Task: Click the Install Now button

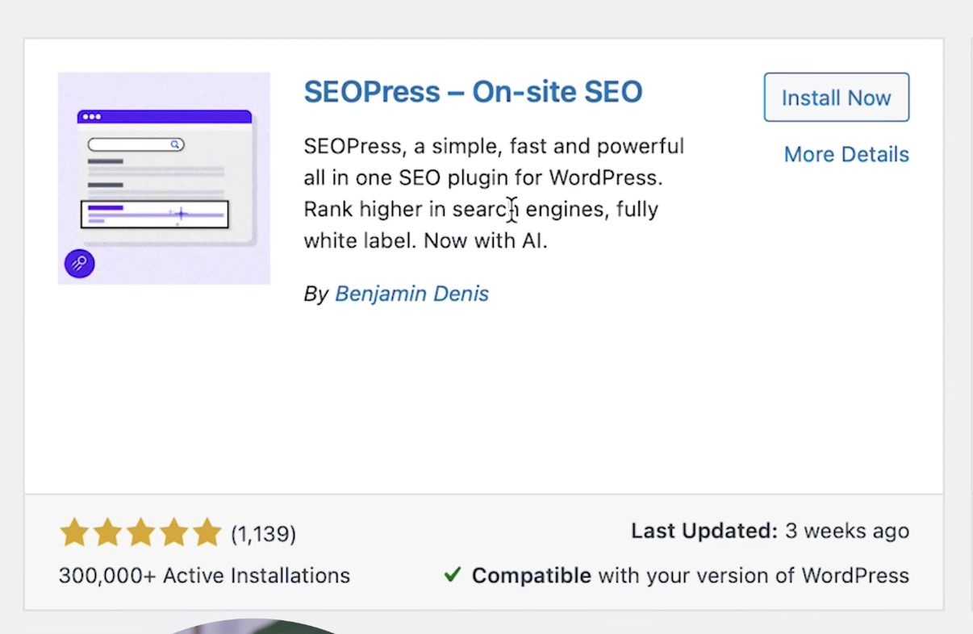Action: point(837,98)
